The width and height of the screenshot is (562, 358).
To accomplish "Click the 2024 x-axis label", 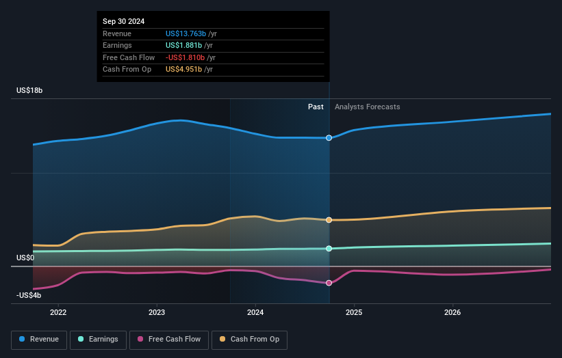I will click(x=255, y=312).
